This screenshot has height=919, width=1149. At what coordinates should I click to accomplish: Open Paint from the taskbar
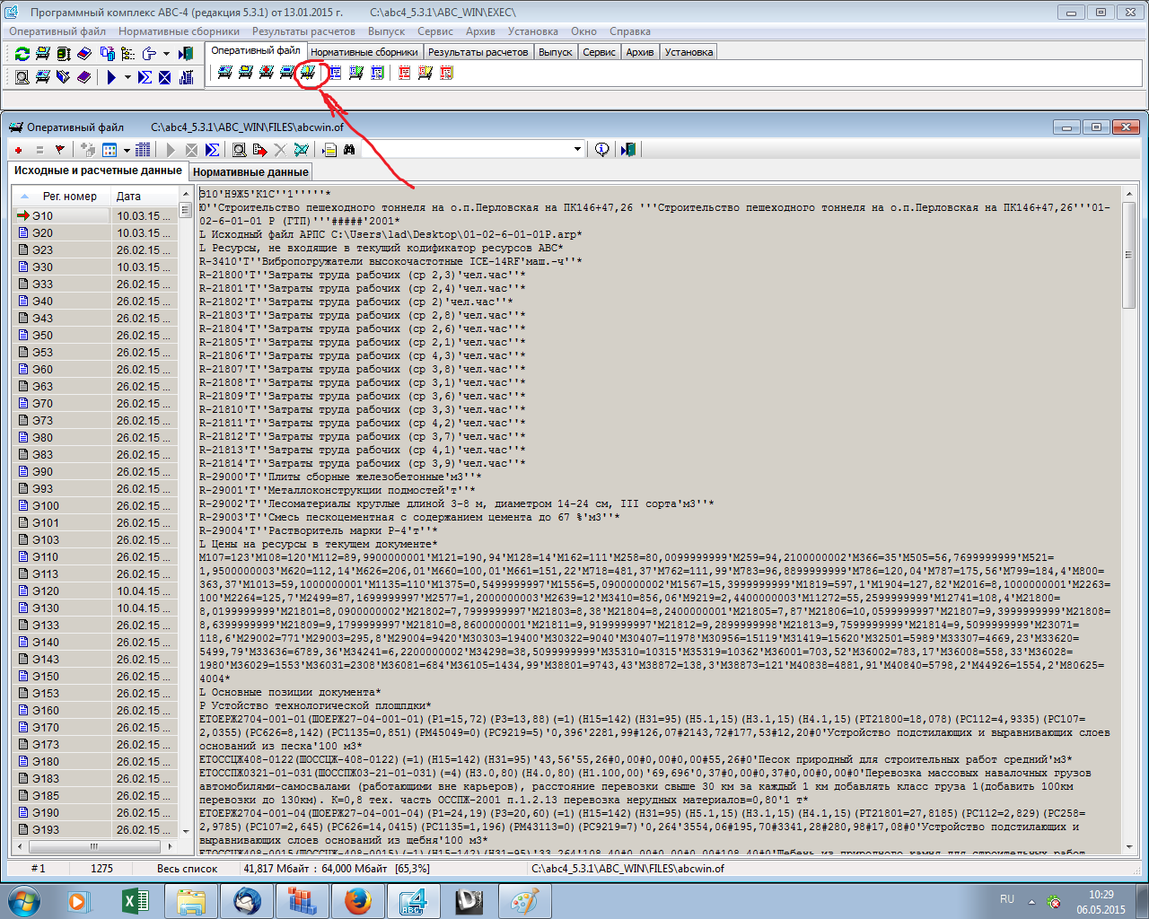coord(524,900)
